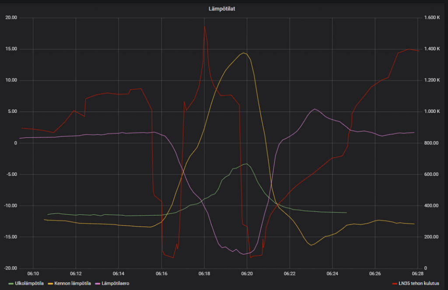Click the 06:22 label on the time axis
The height and width of the screenshot is (290, 448).
click(290, 273)
